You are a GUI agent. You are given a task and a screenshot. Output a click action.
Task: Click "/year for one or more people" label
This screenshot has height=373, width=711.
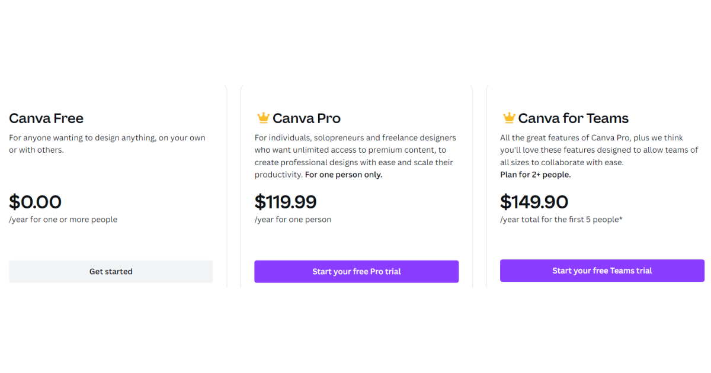(63, 220)
